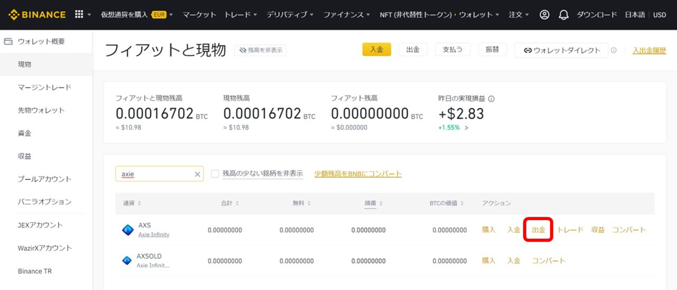The height and width of the screenshot is (290, 677).
Task: Select 現物 in sidebar
Action: click(x=46, y=64)
